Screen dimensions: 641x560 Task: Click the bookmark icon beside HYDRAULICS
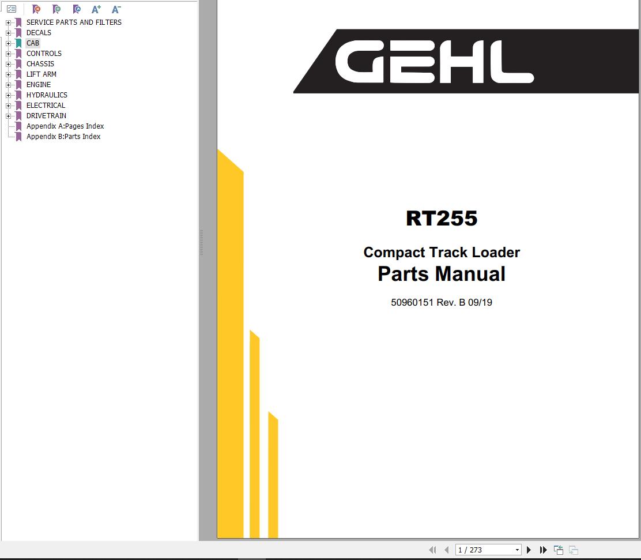click(18, 95)
